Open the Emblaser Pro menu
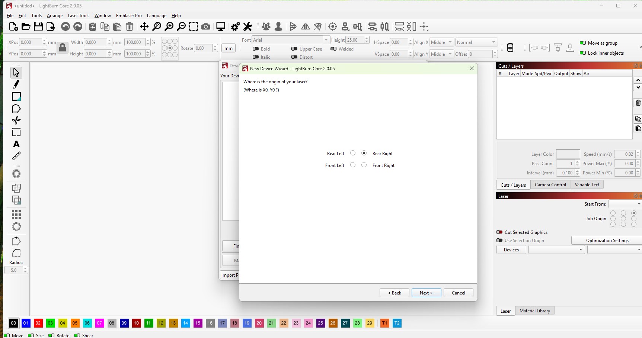Image resolution: width=642 pixels, height=338 pixels. pyautogui.click(x=129, y=16)
